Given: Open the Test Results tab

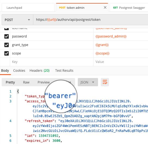Looking at the screenshot, I should coord(64,71).
